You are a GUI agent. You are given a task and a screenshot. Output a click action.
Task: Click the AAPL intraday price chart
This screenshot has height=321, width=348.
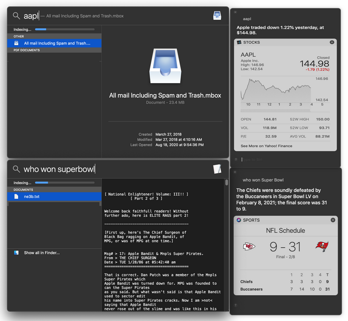click(276, 91)
